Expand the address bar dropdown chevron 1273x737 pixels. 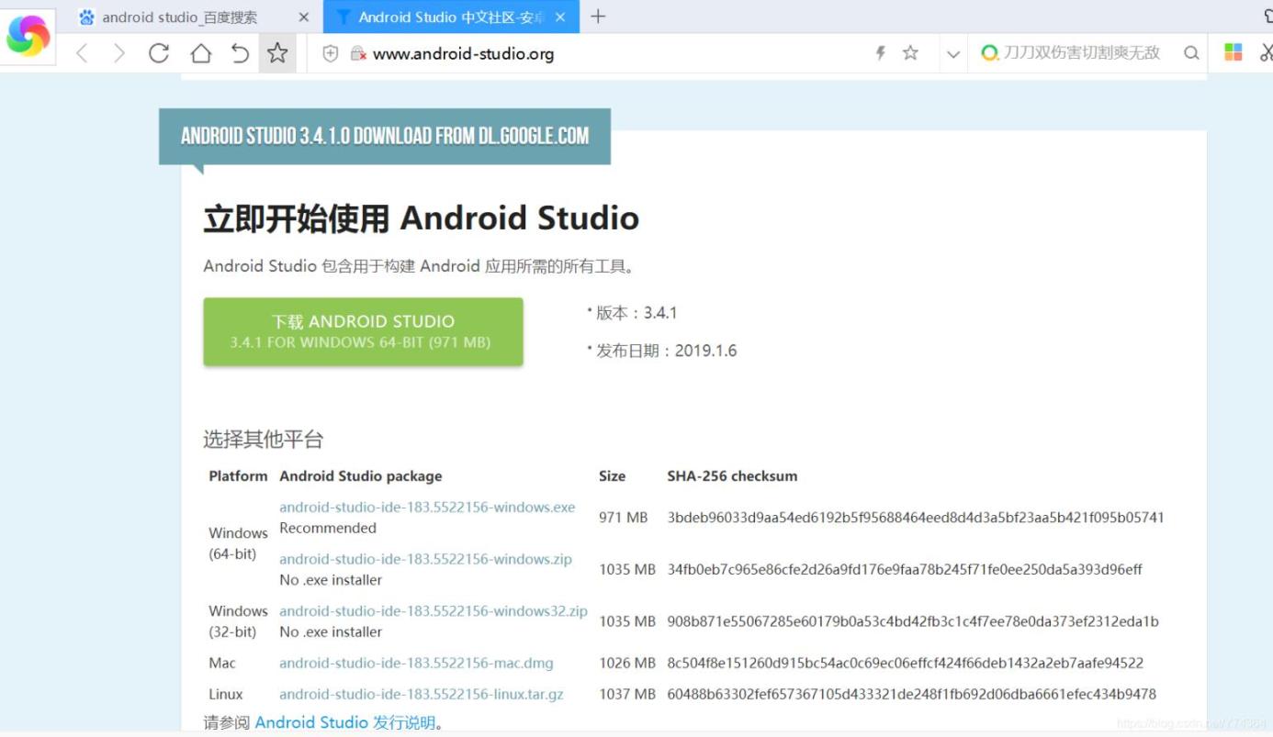953,54
